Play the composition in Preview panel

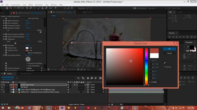(x=176, y=37)
